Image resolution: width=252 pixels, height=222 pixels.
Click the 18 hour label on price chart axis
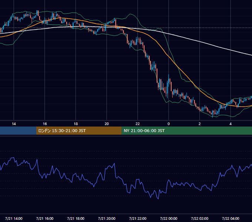point(76,124)
